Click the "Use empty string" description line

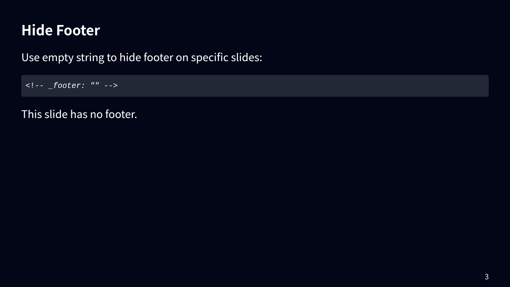click(x=142, y=57)
